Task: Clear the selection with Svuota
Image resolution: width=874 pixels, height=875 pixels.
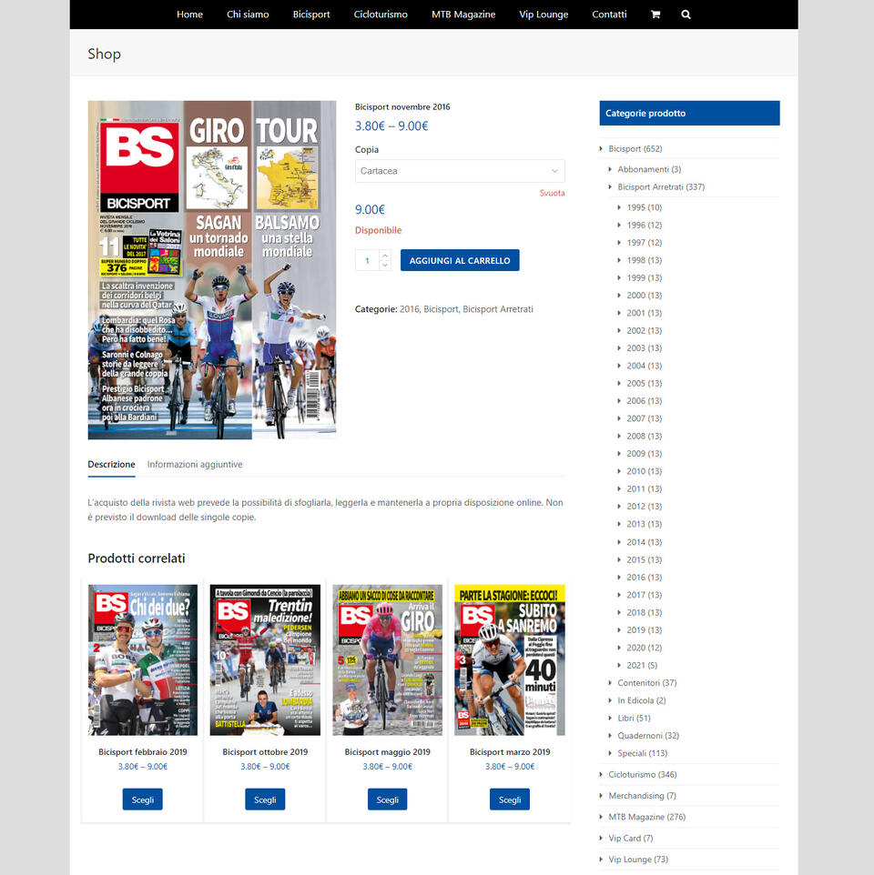Action: click(552, 193)
